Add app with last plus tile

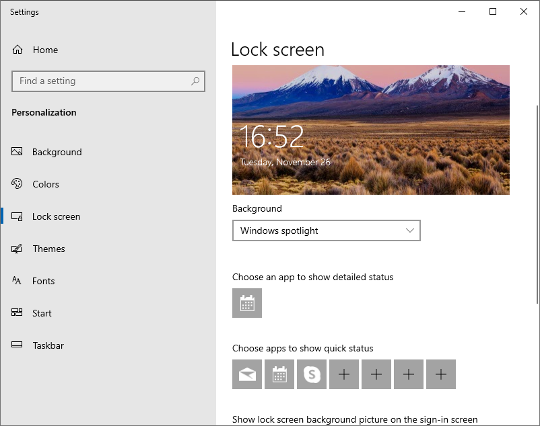441,374
